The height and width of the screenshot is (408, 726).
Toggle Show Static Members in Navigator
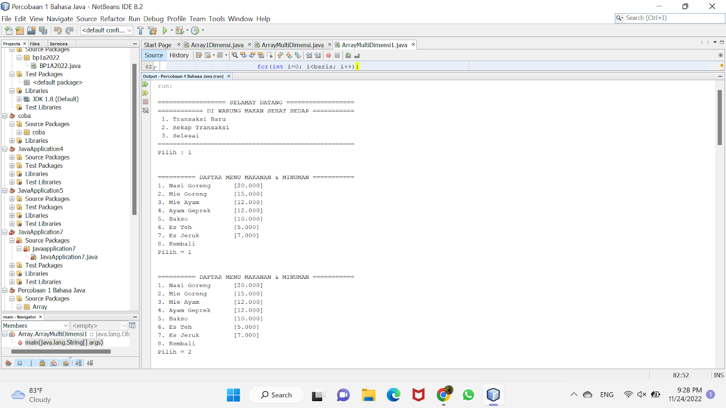pos(31,363)
